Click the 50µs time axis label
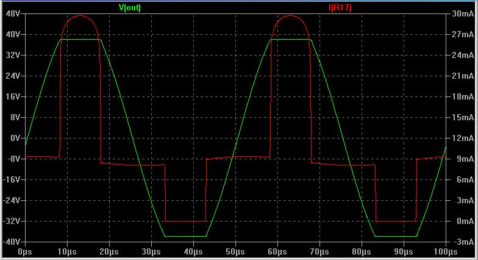 tap(235, 251)
